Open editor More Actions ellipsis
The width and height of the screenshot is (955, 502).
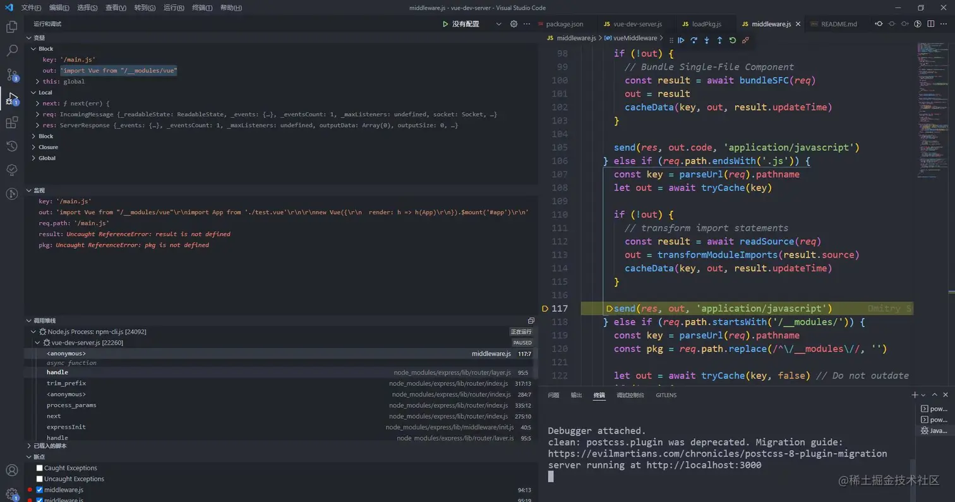coord(944,24)
